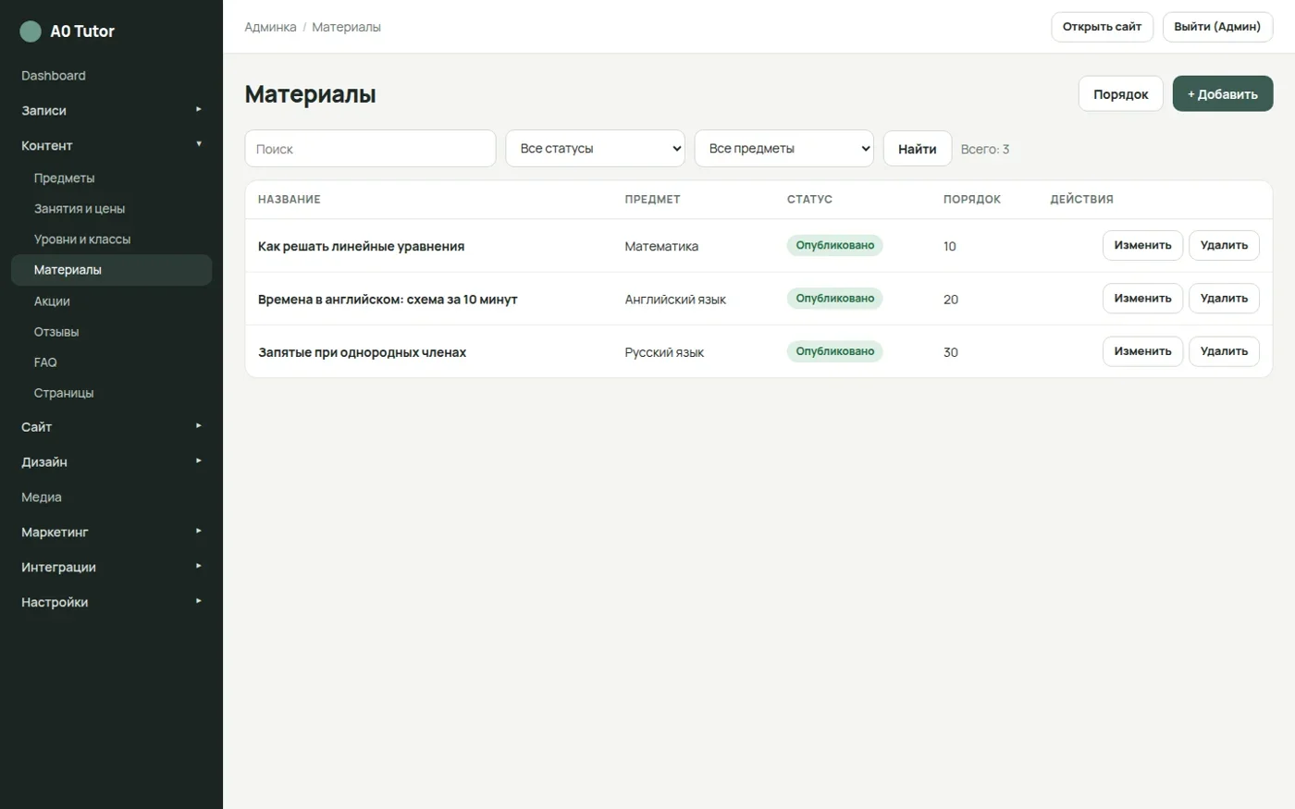Add a new material with Добавить
The width and height of the screenshot is (1295, 809).
(1223, 94)
